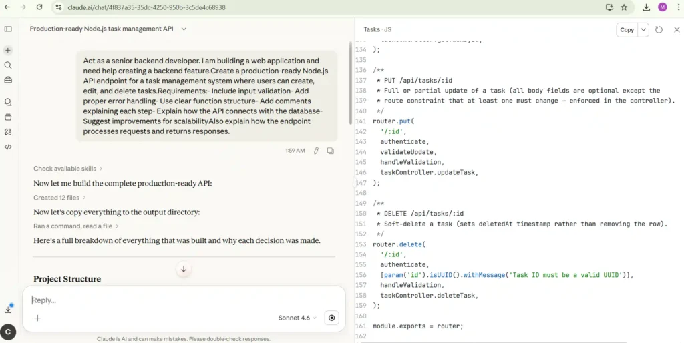The width and height of the screenshot is (684, 343).
Task: Click code line 'taskController.deleteTask,'
Action: click(430, 296)
